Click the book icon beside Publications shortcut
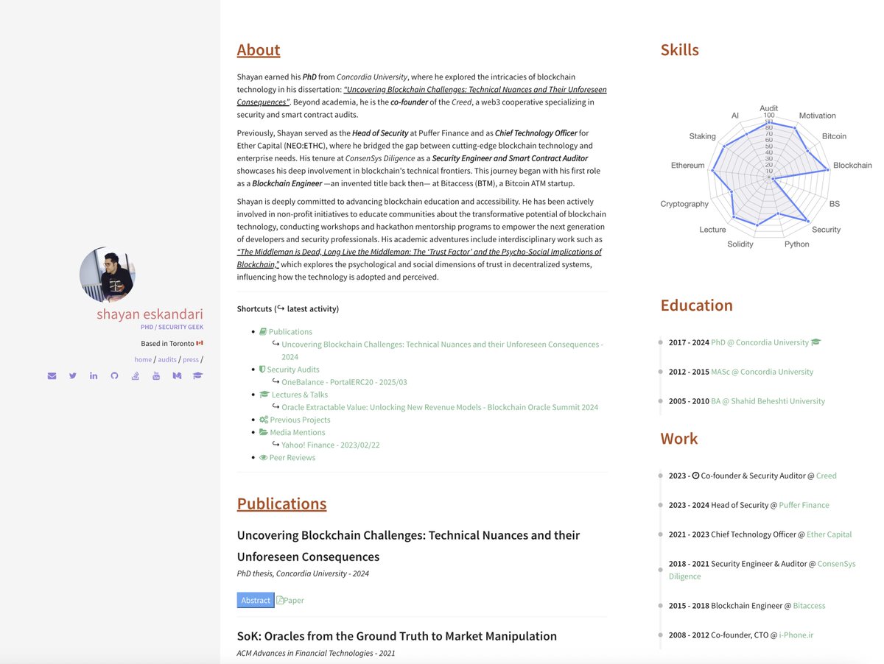This screenshot has height=664, width=884. (x=263, y=332)
